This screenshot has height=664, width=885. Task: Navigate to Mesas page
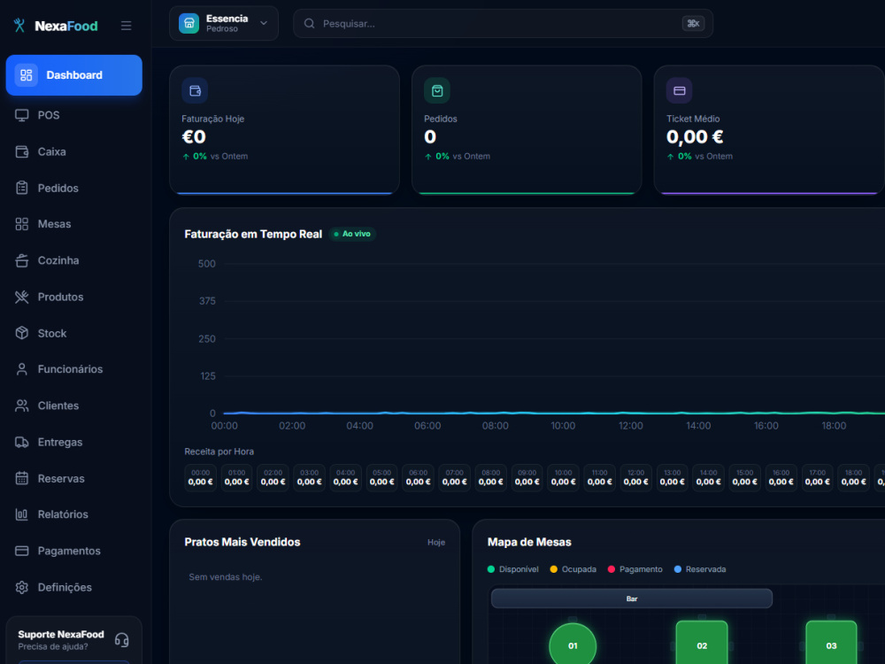74,224
